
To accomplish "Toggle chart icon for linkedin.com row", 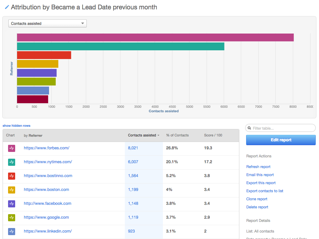I will (12, 231).
